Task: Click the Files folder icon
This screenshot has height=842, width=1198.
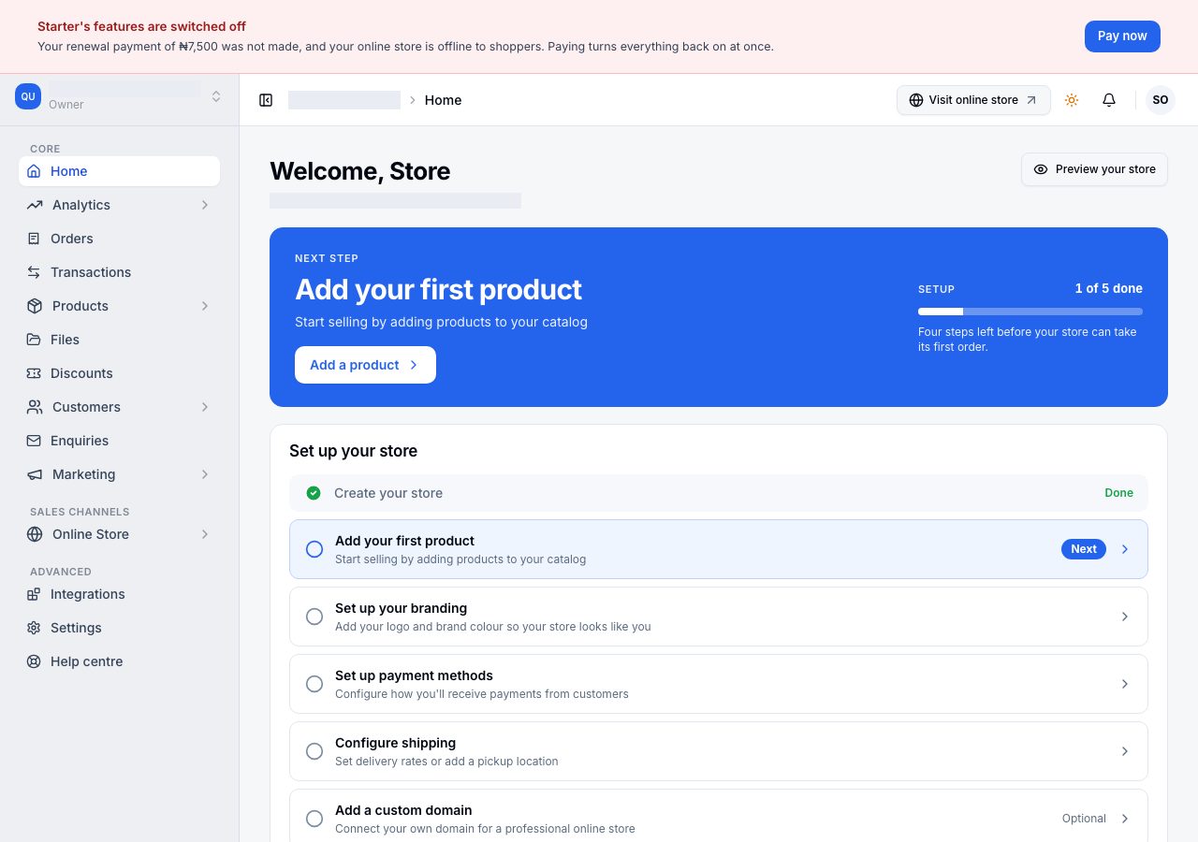Action: pyautogui.click(x=34, y=340)
